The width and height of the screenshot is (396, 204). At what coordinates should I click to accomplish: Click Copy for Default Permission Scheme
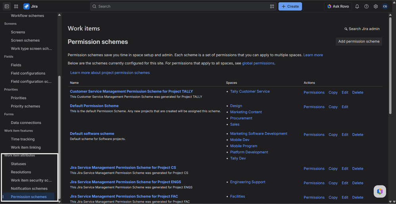click(333, 107)
